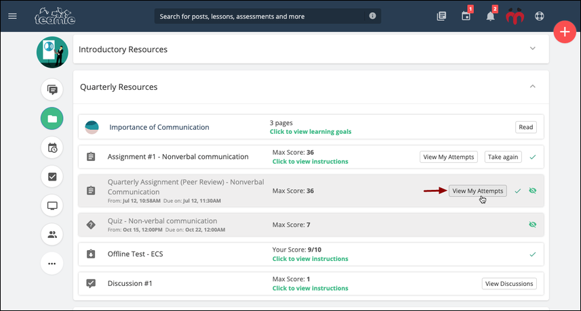Open the classroom posts sidebar icon
The image size is (581, 311).
pos(52,89)
